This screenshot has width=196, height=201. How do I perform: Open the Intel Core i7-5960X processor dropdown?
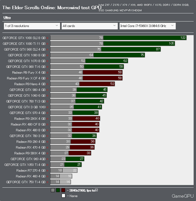coord(147,26)
